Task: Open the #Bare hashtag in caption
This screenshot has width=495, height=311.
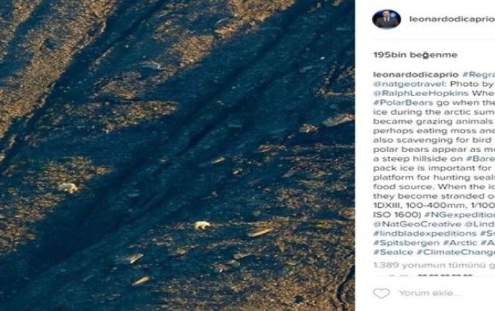Action: pos(480,158)
